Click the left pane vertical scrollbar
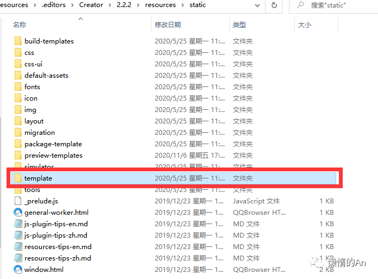The image size is (378, 279). (x=1, y=183)
